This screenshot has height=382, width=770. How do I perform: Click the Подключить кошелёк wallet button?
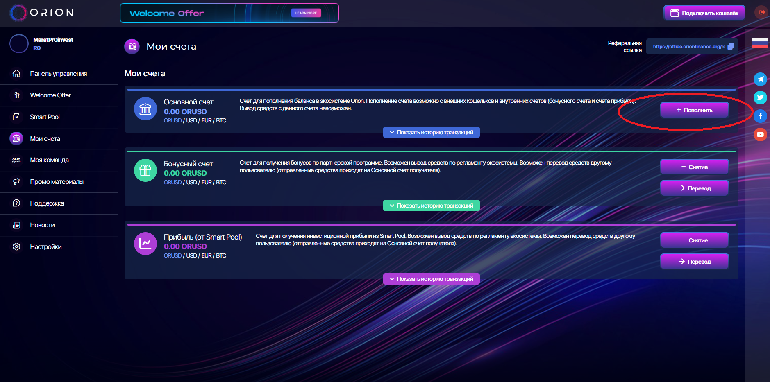(704, 13)
